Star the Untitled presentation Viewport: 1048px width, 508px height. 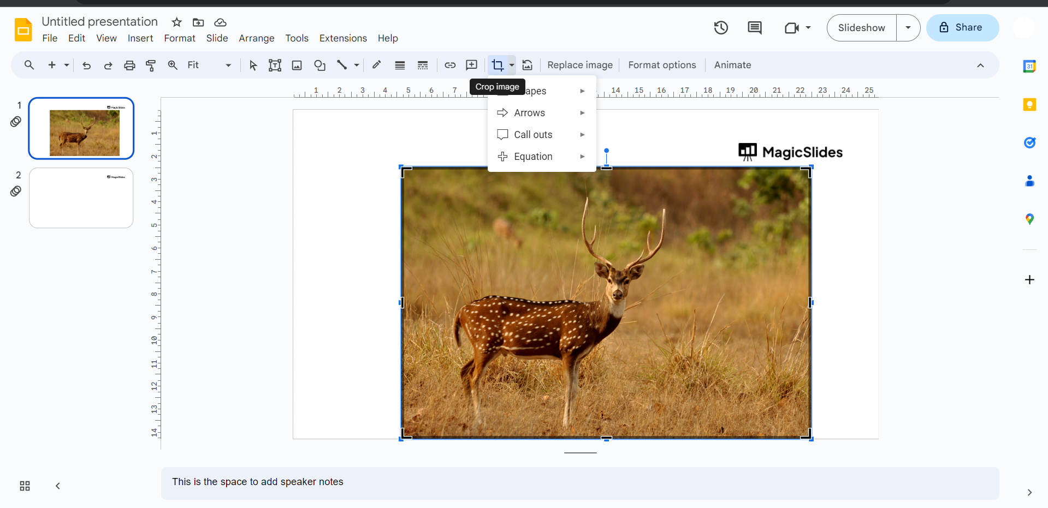[176, 22]
